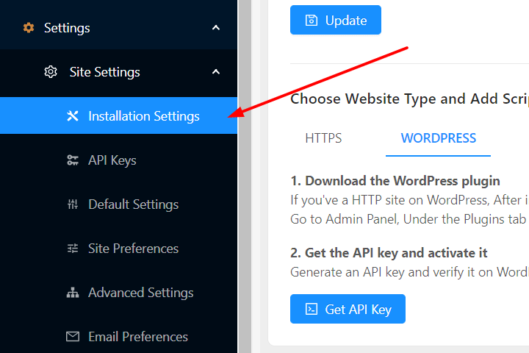Click "2. Get the API key and activate it"
The width and height of the screenshot is (529, 353).
pos(389,253)
